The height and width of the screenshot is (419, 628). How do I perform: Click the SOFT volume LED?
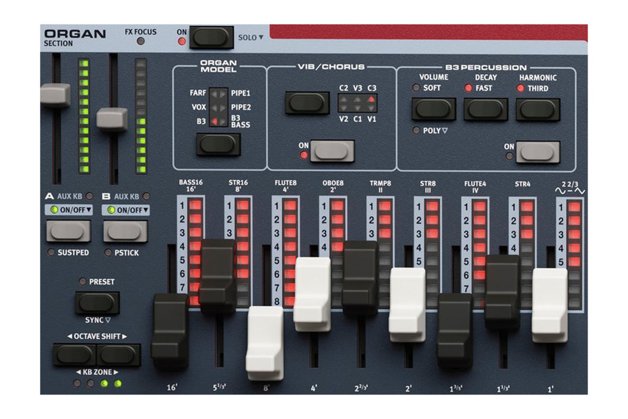click(416, 88)
